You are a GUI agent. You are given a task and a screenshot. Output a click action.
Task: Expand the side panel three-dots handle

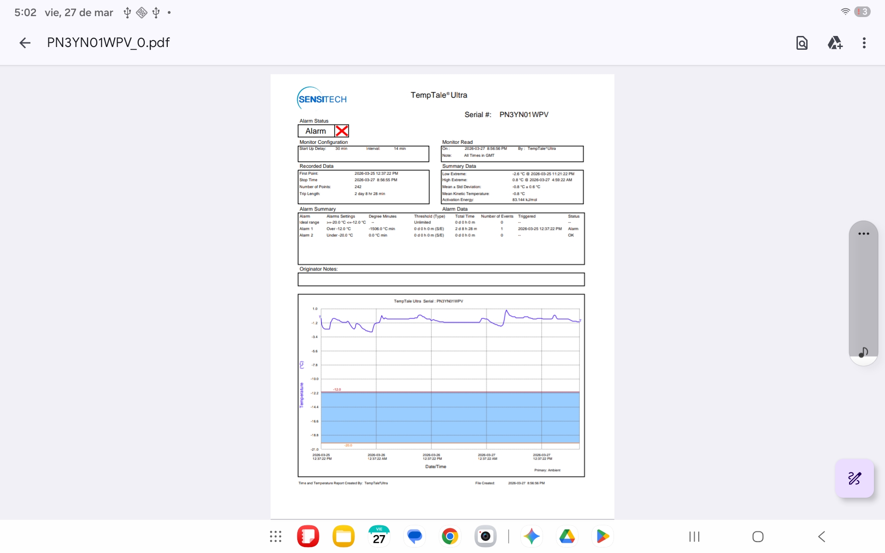[863, 234]
